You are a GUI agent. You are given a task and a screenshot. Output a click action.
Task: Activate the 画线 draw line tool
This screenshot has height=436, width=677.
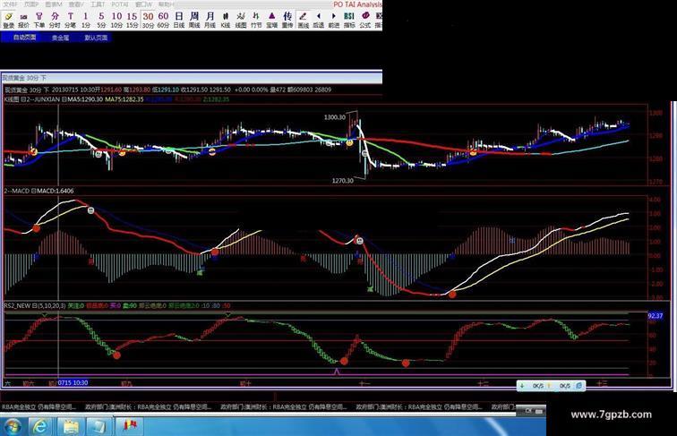click(303, 19)
